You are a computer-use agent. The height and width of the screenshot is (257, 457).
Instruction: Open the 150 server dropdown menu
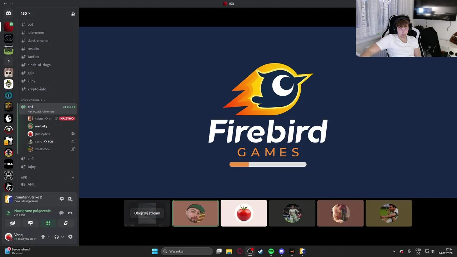coord(26,14)
